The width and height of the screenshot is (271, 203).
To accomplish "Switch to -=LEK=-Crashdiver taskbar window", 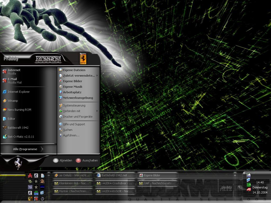I will (115, 183).
